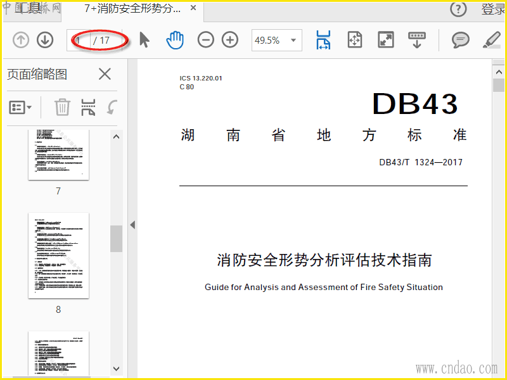Click the delete page trash icon
This screenshot has height=380, width=507.
(x=62, y=107)
